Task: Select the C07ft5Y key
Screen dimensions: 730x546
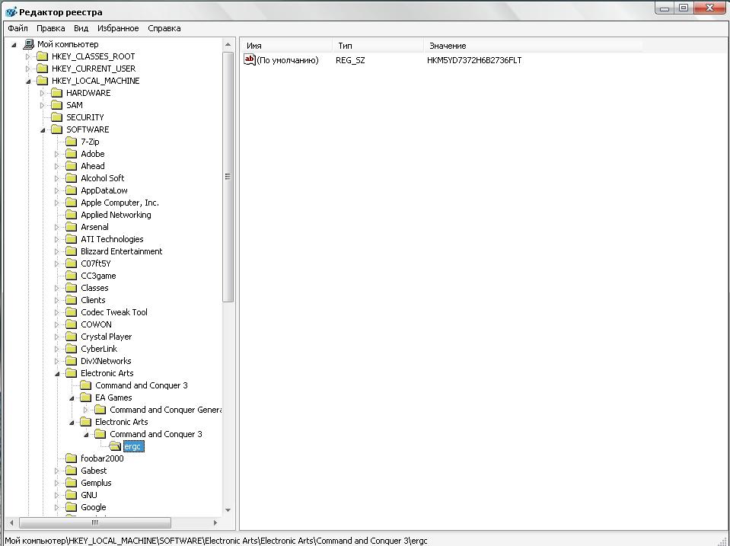Action: coord(96,263)
